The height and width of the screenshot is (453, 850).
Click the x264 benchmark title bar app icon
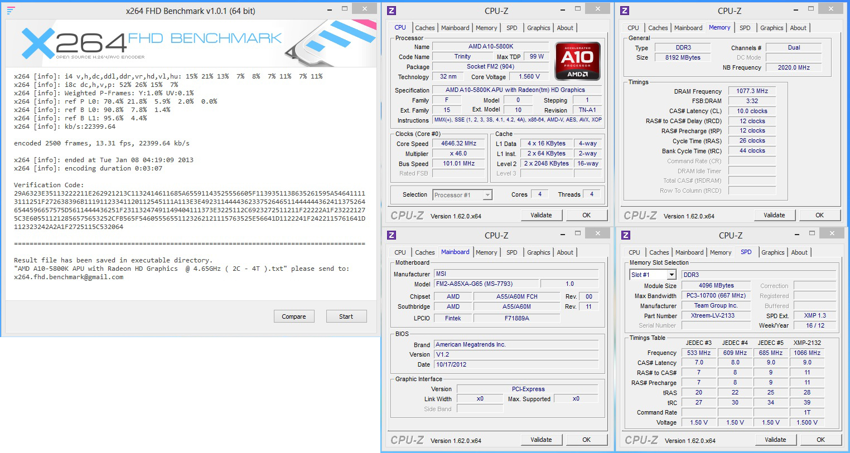[x=11, y=11]
